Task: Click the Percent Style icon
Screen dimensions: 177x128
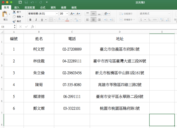Action: [149, 20]
